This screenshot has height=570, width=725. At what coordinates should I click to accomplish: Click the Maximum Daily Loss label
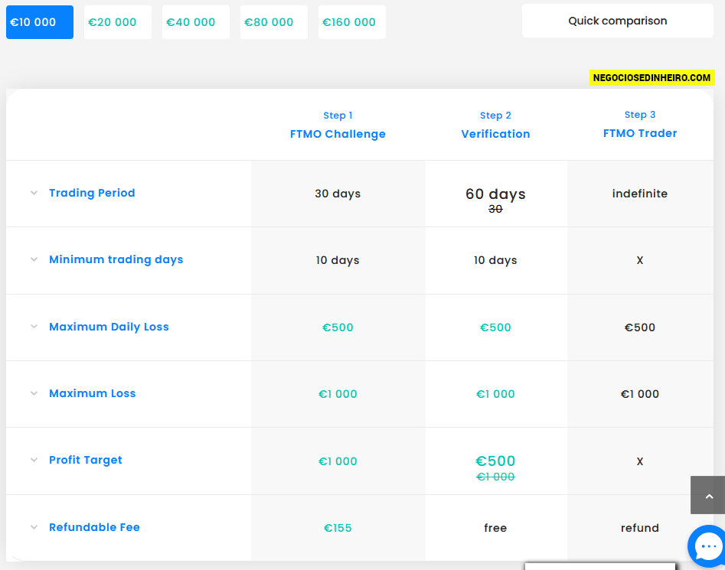pyautogui.click(x=109, y=327)
